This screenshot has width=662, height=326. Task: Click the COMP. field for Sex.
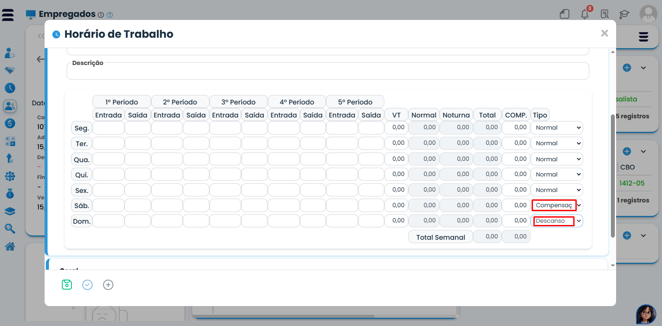516,190
